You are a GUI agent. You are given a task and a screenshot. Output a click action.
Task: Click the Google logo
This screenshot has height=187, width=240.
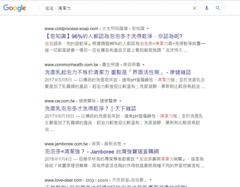tap(15, 8)
